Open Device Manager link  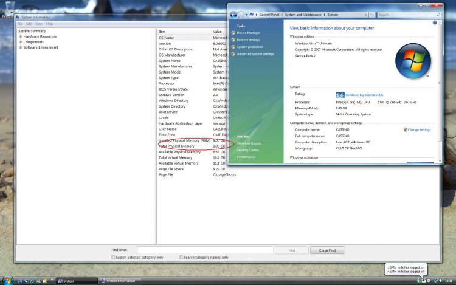click(248, 33)
